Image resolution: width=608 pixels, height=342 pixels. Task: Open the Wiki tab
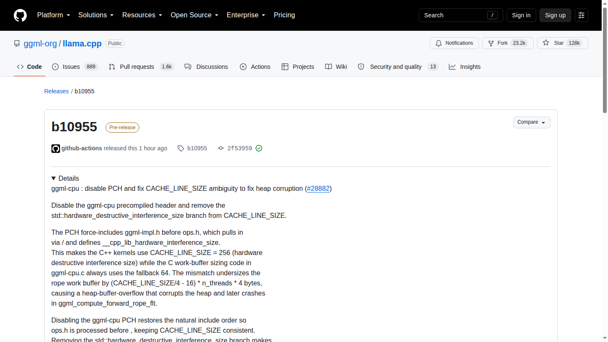coord(336,67)
